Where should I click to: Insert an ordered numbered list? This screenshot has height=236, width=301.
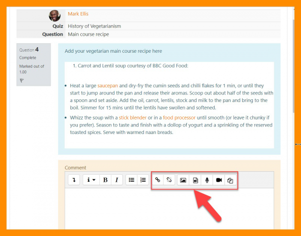(143, 180)
